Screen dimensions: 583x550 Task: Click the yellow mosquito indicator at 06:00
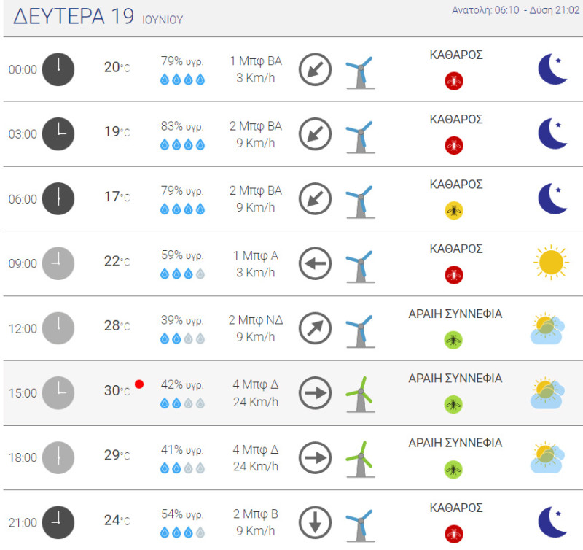coord(453,211)
